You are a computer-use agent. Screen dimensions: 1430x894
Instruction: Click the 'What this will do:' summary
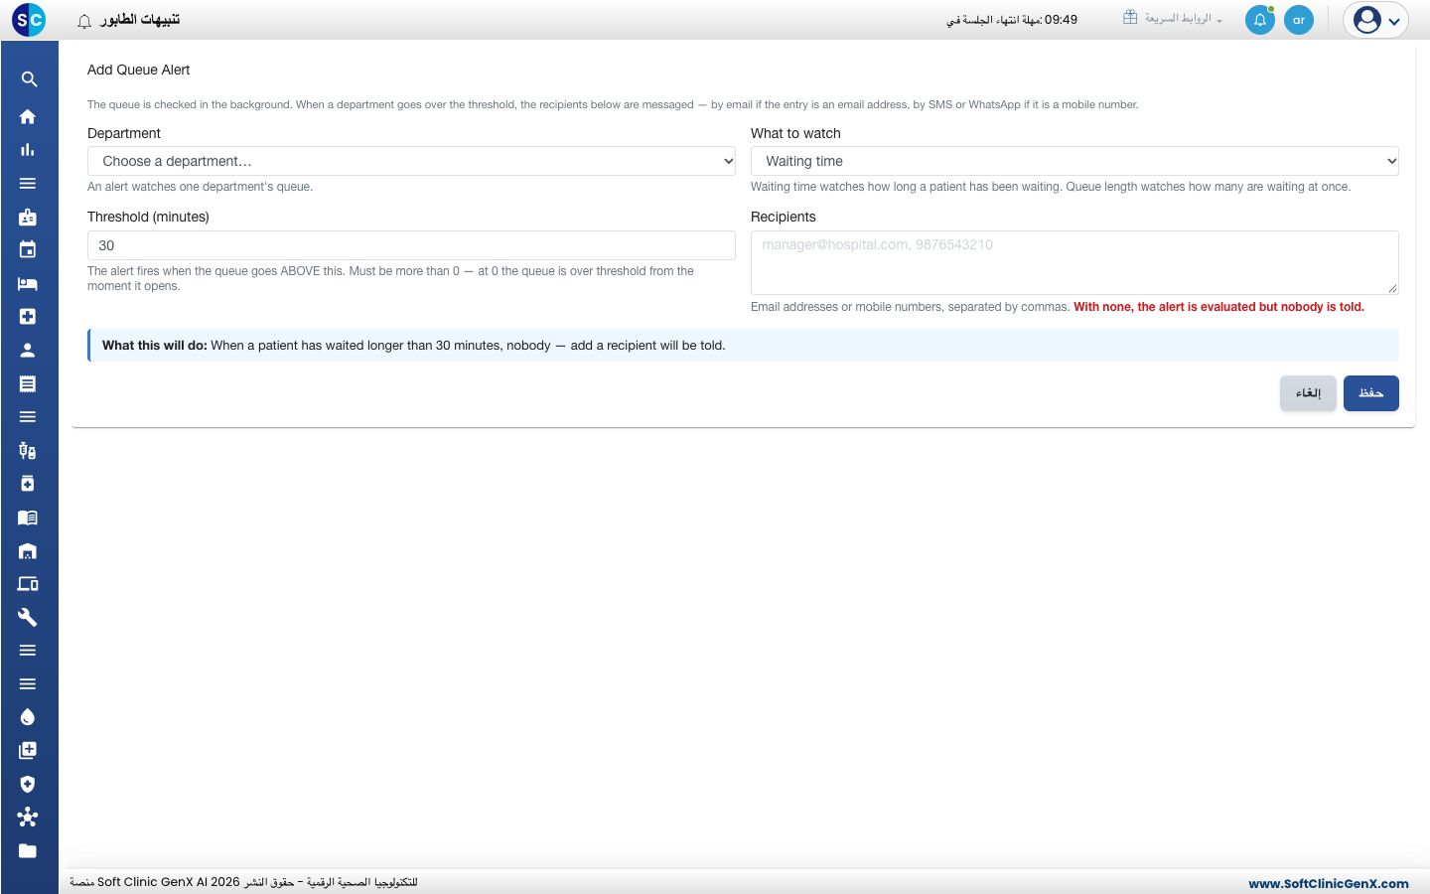click(743, 346)
